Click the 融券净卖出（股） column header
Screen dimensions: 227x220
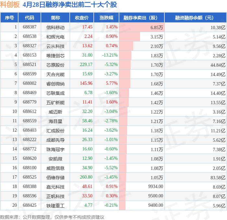(x=142, y=17)
